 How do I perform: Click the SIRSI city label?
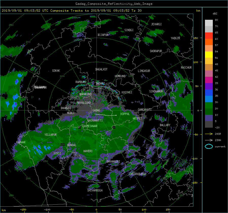click(57, 153)
